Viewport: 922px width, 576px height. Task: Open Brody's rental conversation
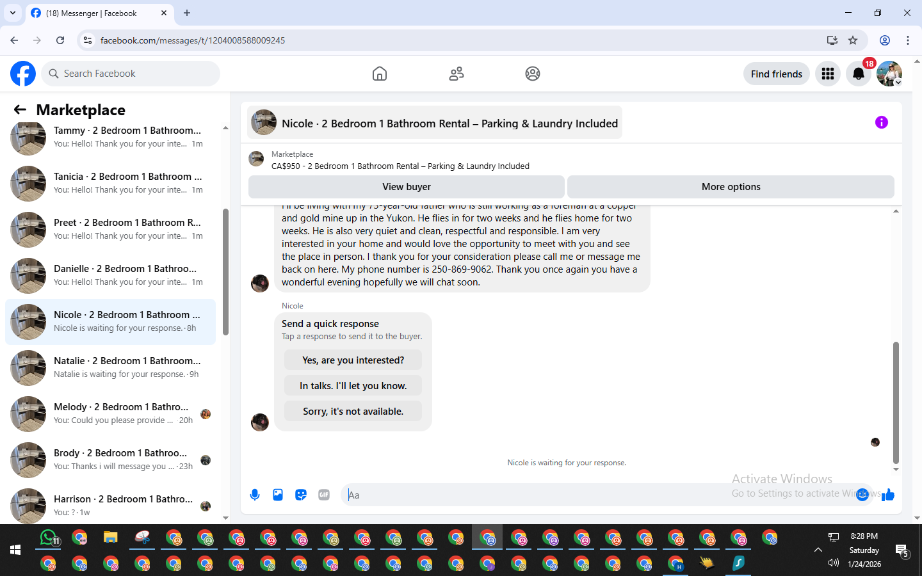pos(110,460)
